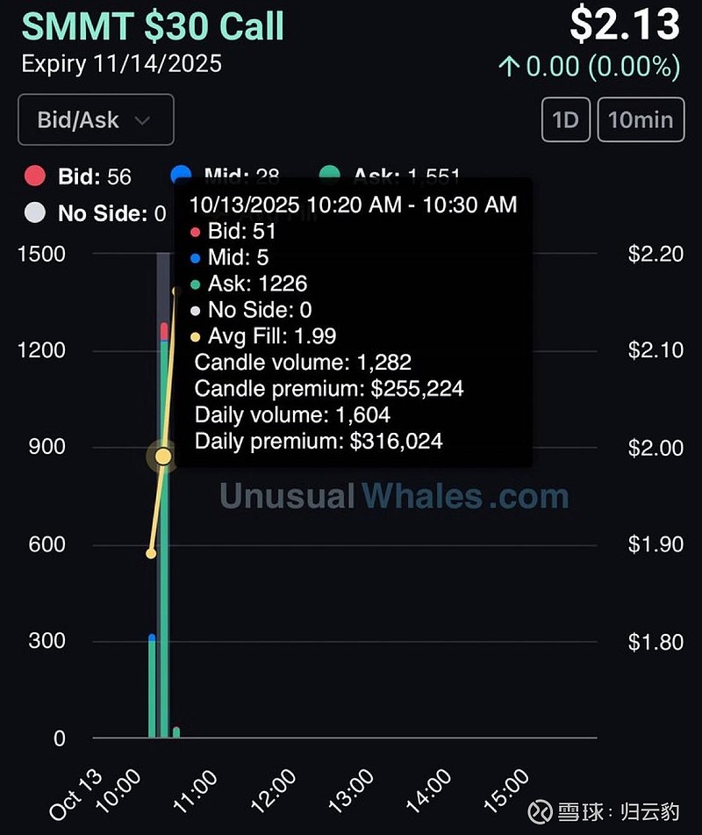Click the Expiry 11/14/2025 label
This screenshot has height=835, width=702.
121,64
